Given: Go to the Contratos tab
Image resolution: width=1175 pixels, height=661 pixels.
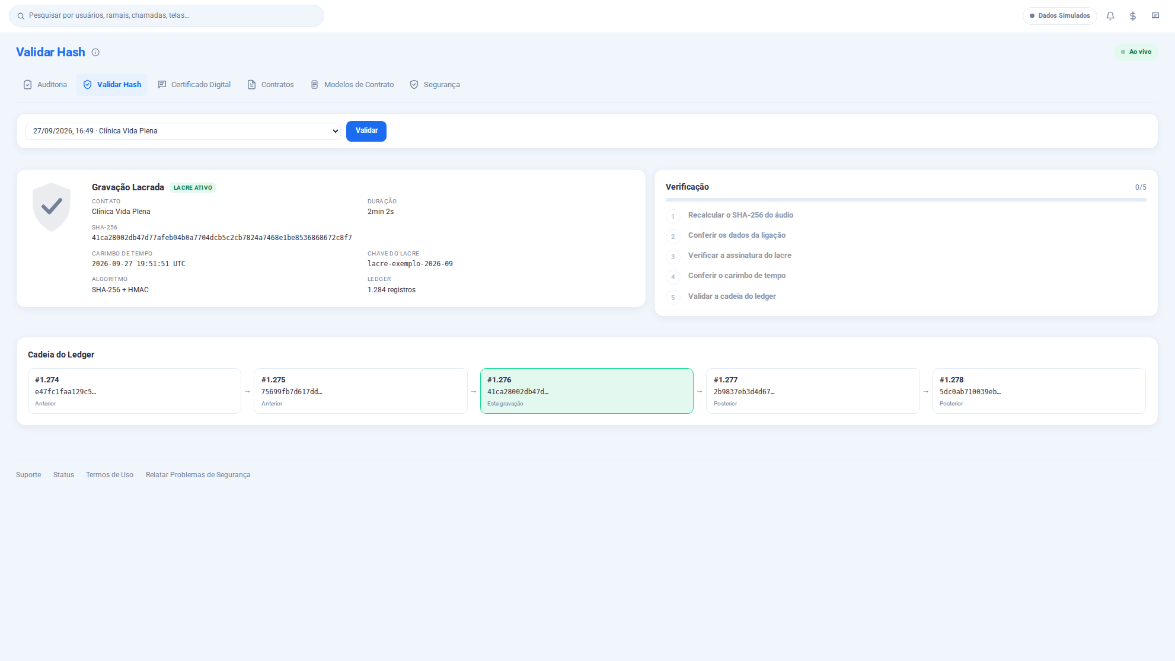Looking at the screenshot, I should [x=271, y=85].
